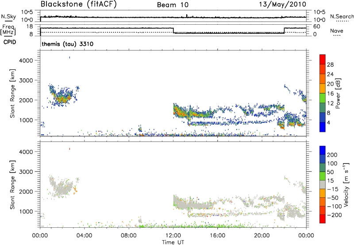This screenshot has height=245, width=354.
Task: Click the 02:00 UT scatter cluster in power panel
Action: (x=62, y=96)
